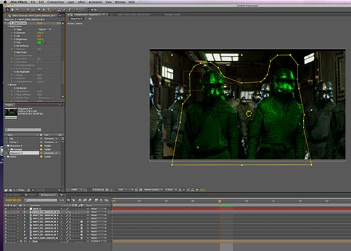
Task: Enable Frame Blending icon in timeline
Action: [85, 200]
